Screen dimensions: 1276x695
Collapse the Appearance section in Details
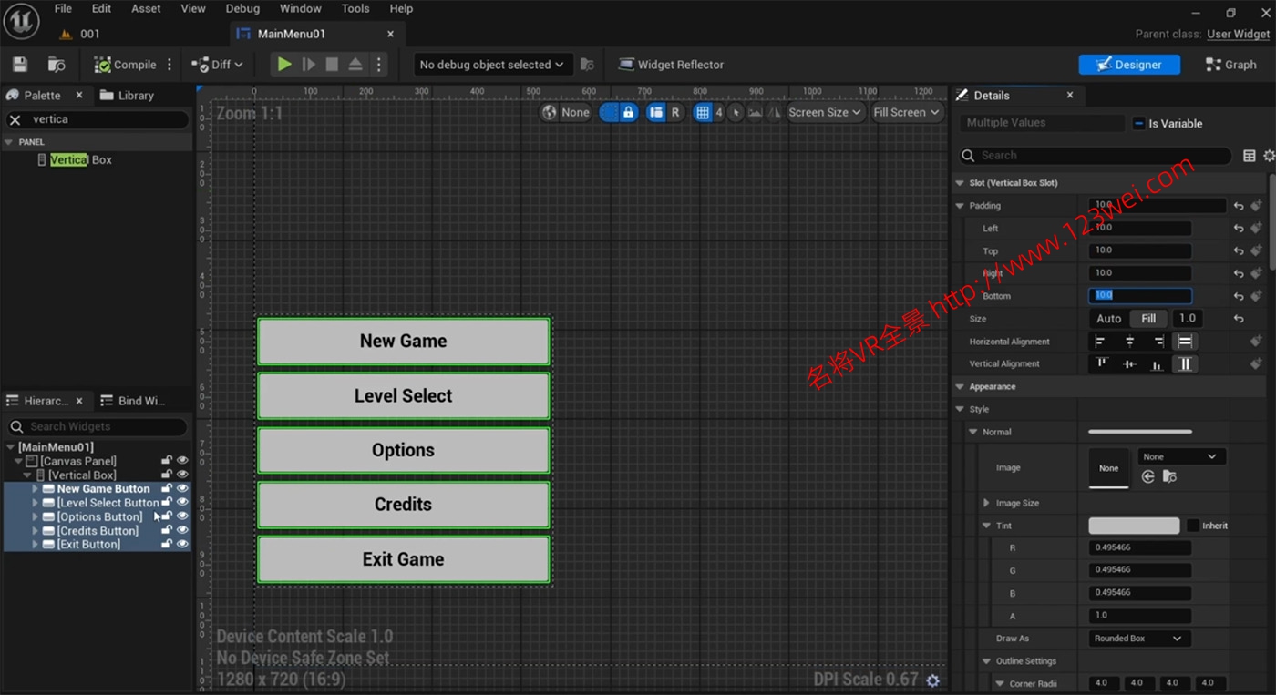click(960, 386)
